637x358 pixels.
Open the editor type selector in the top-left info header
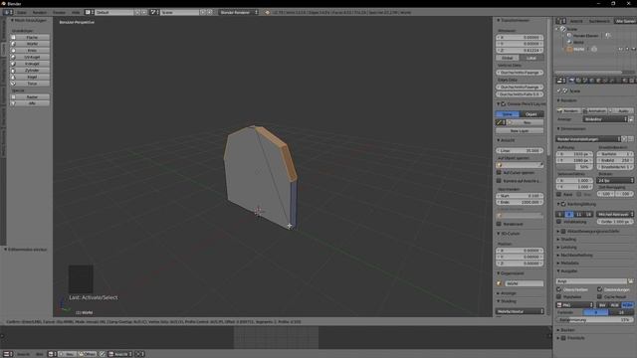(8, 12)
